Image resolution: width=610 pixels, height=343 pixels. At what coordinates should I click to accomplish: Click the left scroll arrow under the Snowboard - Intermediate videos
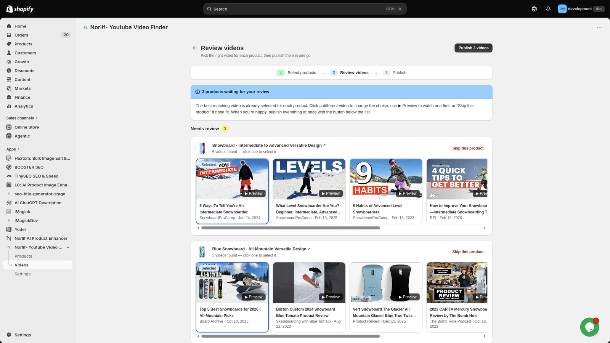[198, 228]
